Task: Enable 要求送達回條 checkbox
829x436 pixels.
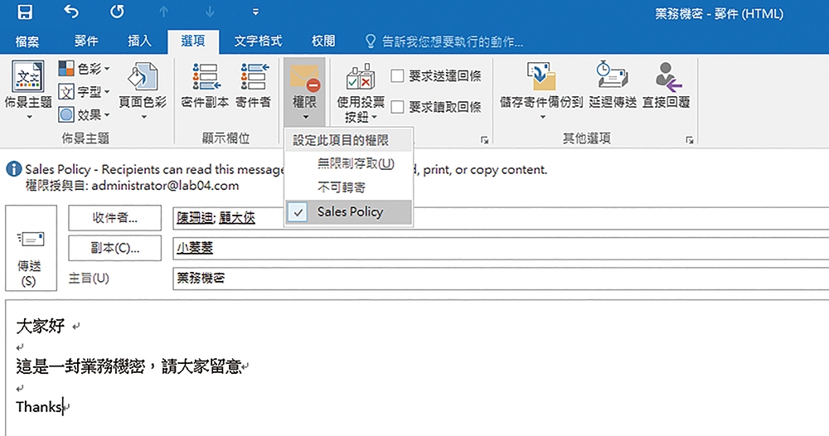Action: tap(398, 76)
